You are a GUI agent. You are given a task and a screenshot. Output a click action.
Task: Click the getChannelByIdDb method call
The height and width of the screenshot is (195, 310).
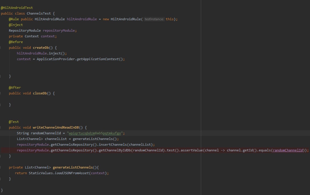[x=115, y=151]
